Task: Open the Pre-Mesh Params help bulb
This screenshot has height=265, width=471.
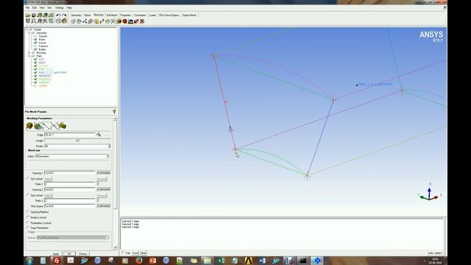Action: point(114,111)
